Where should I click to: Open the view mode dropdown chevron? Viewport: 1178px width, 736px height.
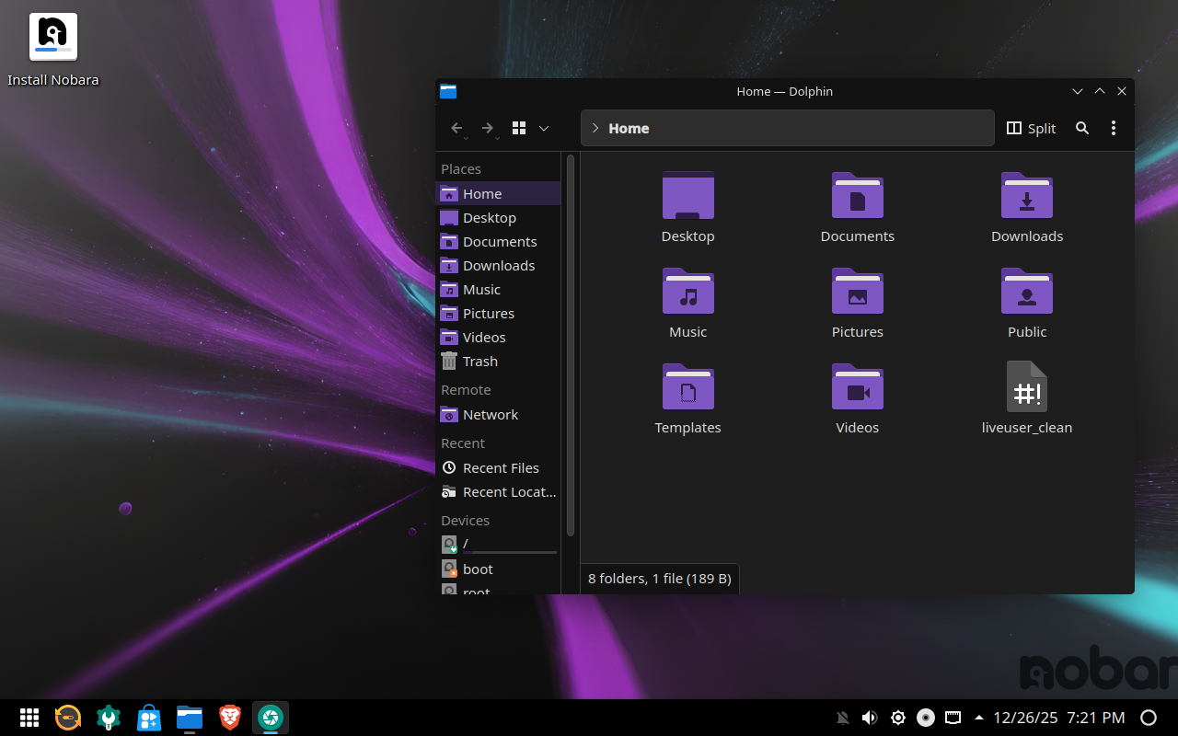point(543,128)
